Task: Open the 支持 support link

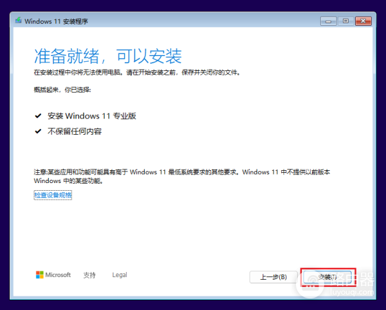Action: pyautogui.click(x=89, y=275)
